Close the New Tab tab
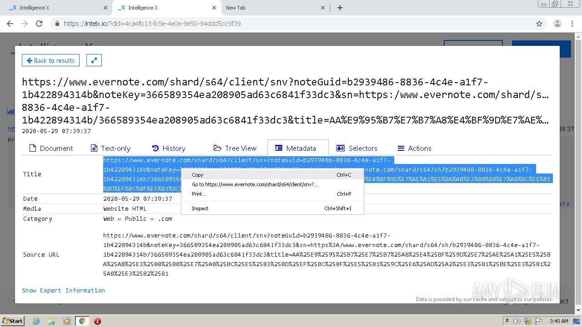The width and height of the screenshot is (582, 327). coord(323,8)
